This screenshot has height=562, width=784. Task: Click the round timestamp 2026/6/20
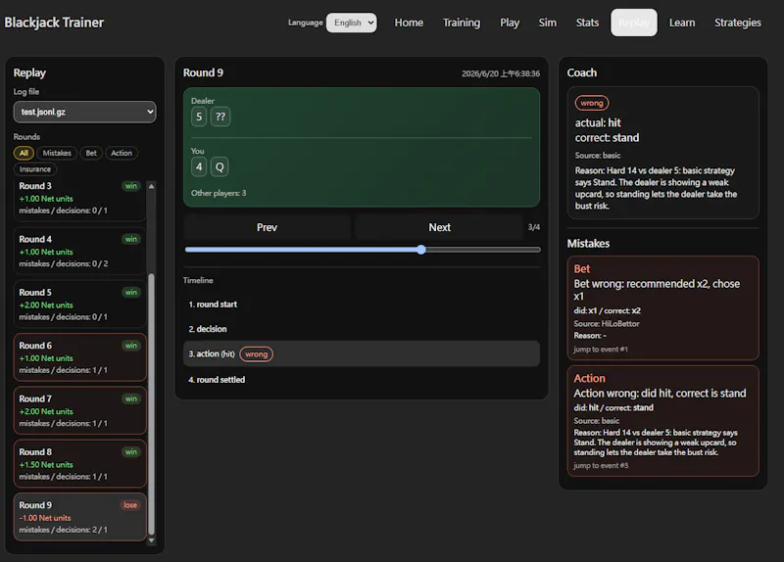click(x=501, y=73)
